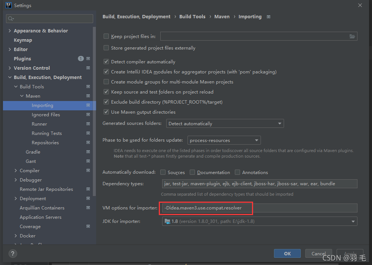
Task: Uncheck Exclude build directory option
Action: click(106, 102)
